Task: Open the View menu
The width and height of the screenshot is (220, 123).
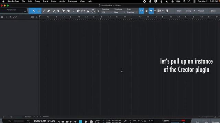Action: click(x=82, y=1)
